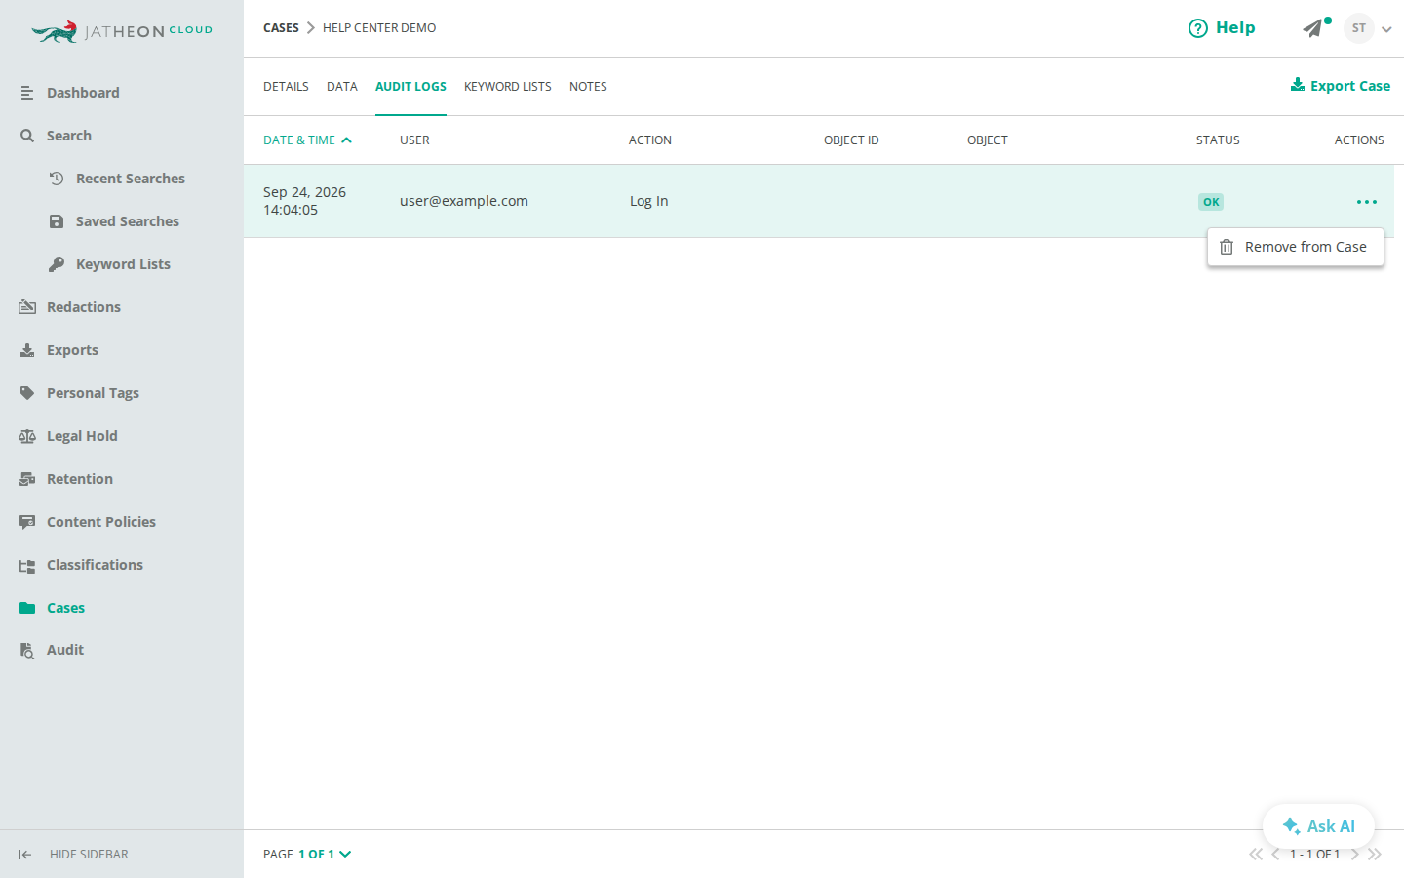
Task: Choose Remove from Case menu option
Action: click(1295, 247)
